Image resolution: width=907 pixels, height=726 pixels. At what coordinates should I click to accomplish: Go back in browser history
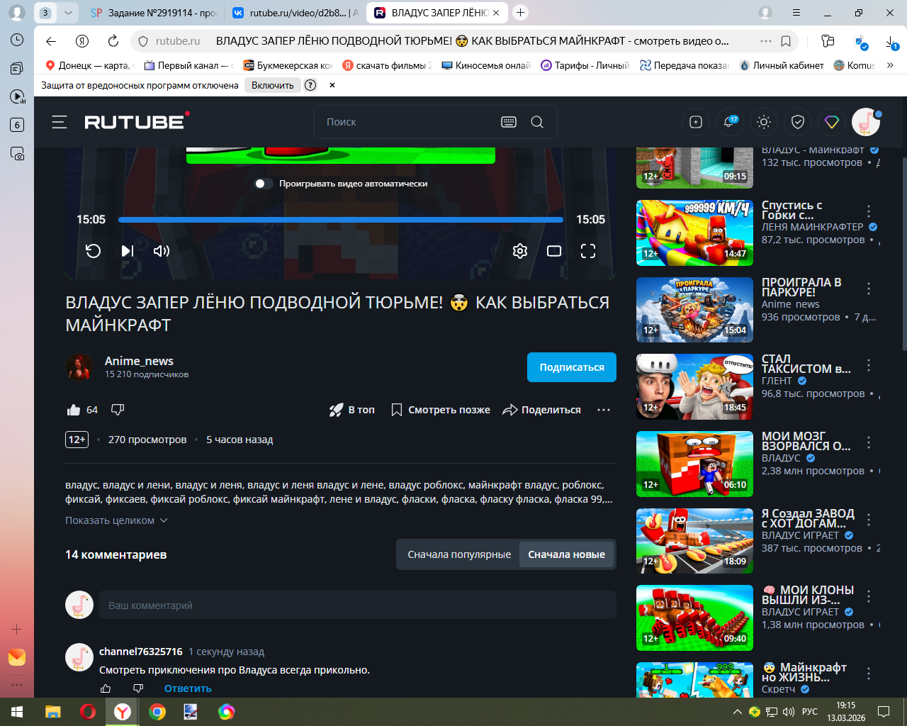click(51, 41)
